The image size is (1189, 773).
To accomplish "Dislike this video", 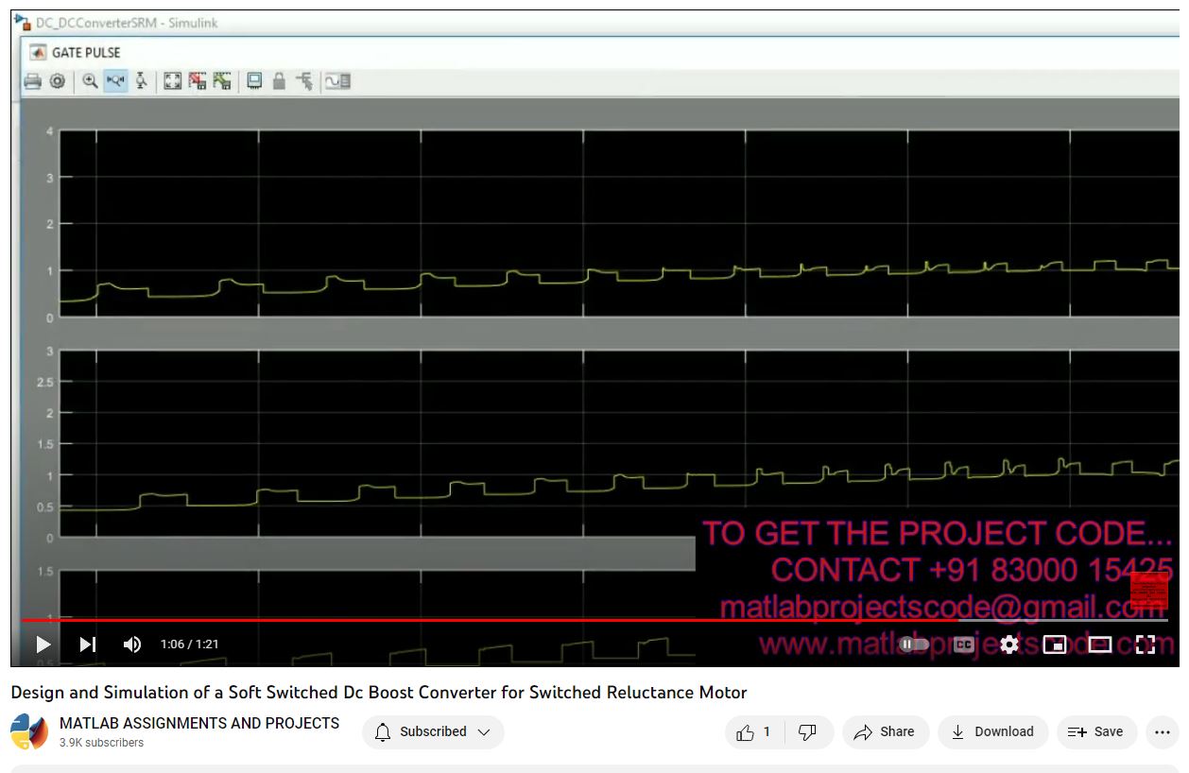I will click(x=807, y=731).
